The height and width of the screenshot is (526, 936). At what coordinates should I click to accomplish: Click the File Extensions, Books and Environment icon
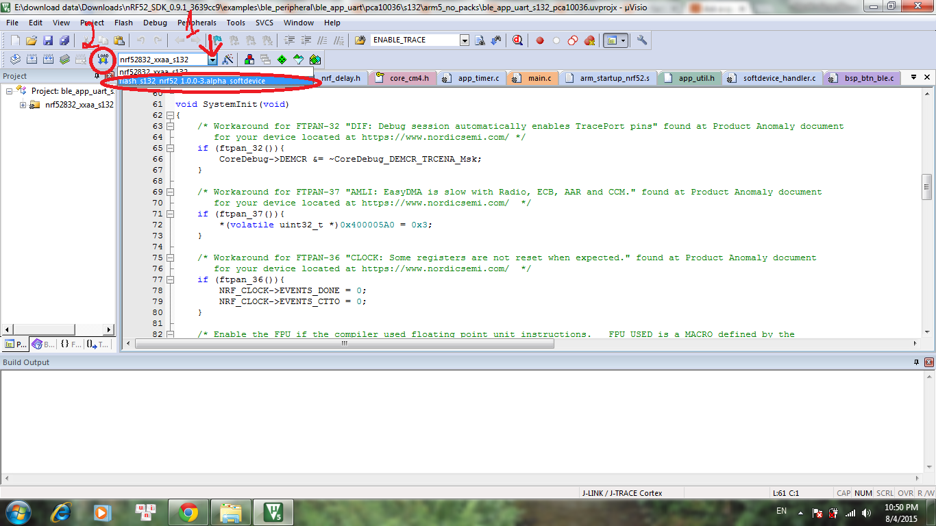coord(249,60)
